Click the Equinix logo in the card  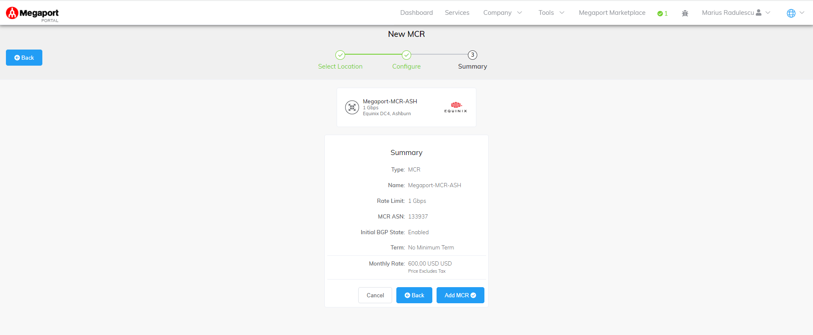point(456,107)
